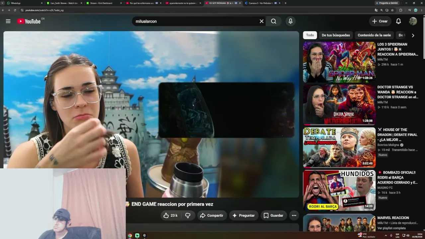Open a new browser tab
Viewport: 425px width, 239px height.
(x=286, y=3)
